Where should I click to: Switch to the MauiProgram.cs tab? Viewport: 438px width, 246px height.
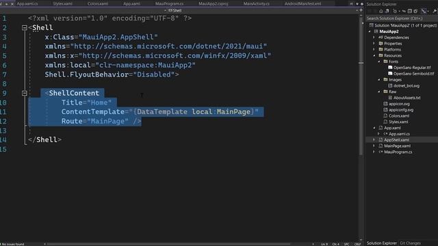(x=169, y=4)
